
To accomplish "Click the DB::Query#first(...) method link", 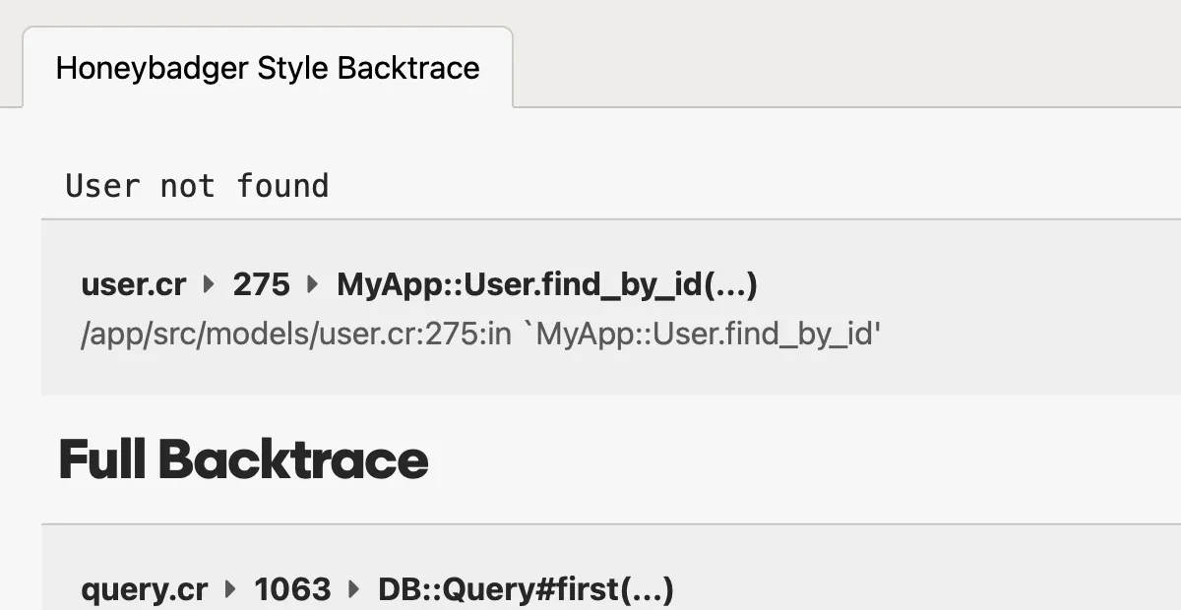I will point(526,588).
